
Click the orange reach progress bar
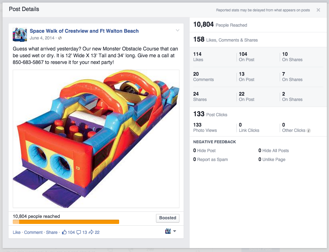(x=66, y=222)
